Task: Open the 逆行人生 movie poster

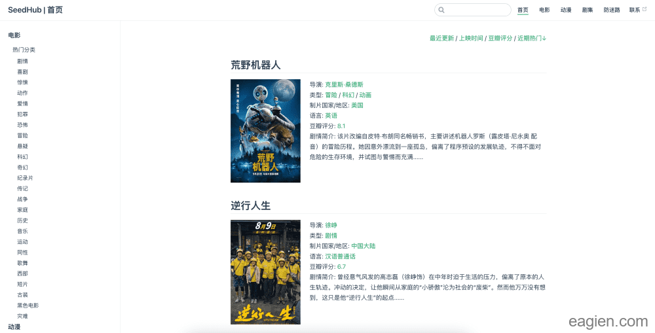Action: tap(265, 272)
